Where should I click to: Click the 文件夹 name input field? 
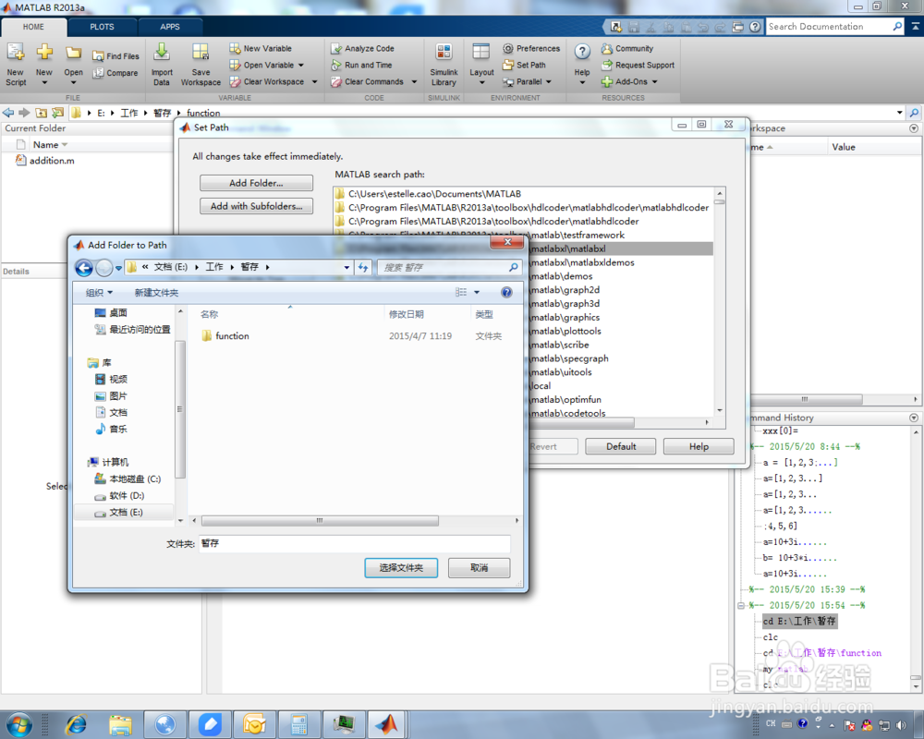355,543
